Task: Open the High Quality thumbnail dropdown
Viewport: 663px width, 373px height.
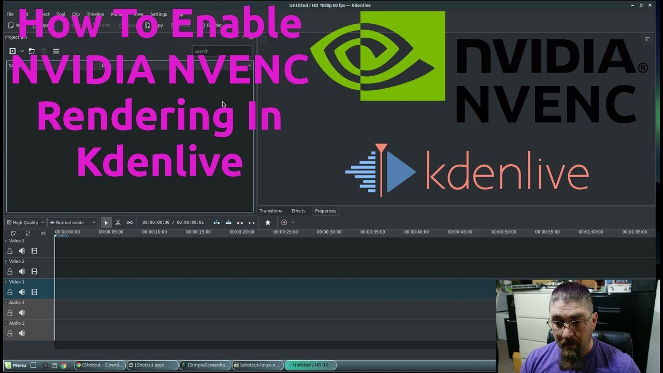Action: (25, 222)
